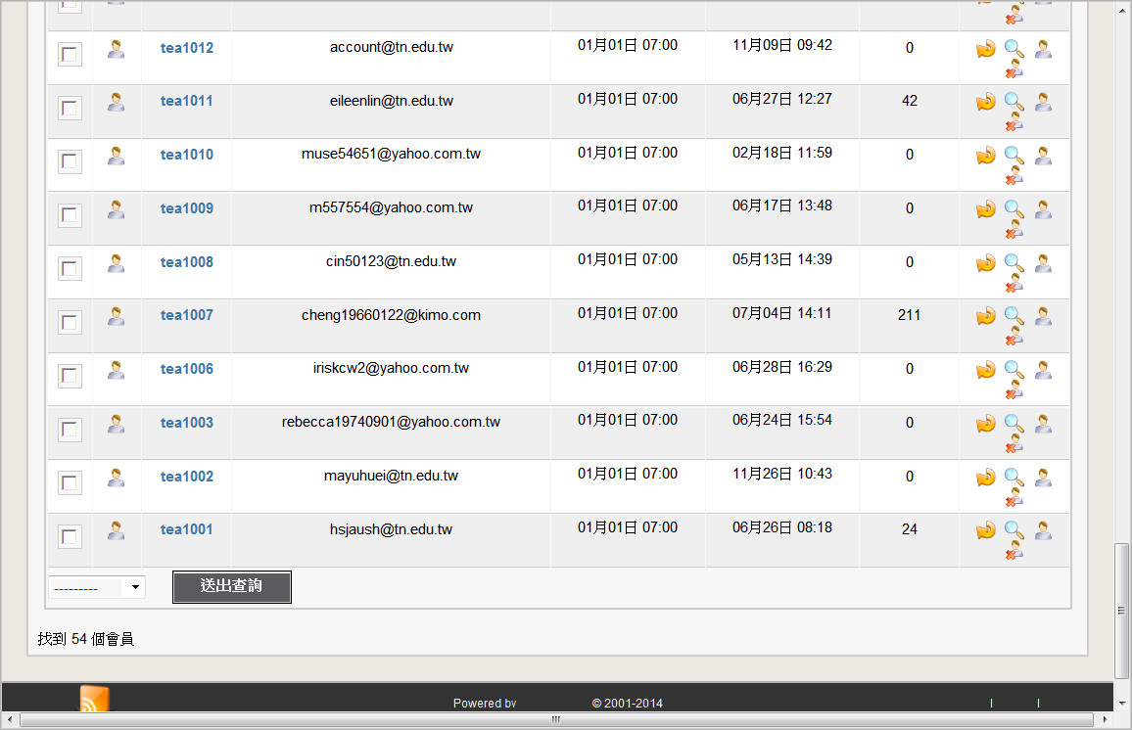Screen dimensions: 1132x730
Task: Select the checkbox in tea1007 row
Action: pos(70,322)
